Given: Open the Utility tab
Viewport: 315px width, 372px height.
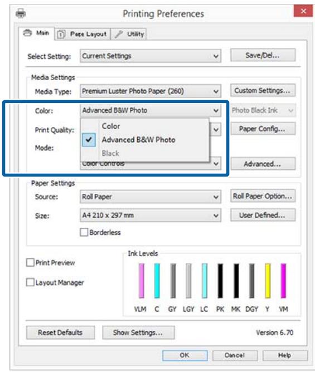Looking at the screenshot, I should 129,34.
